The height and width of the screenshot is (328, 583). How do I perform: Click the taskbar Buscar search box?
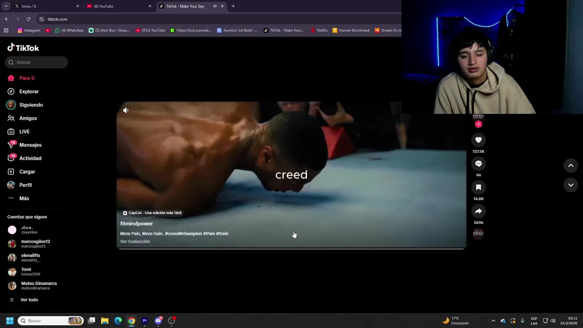[x=51, y=321]
